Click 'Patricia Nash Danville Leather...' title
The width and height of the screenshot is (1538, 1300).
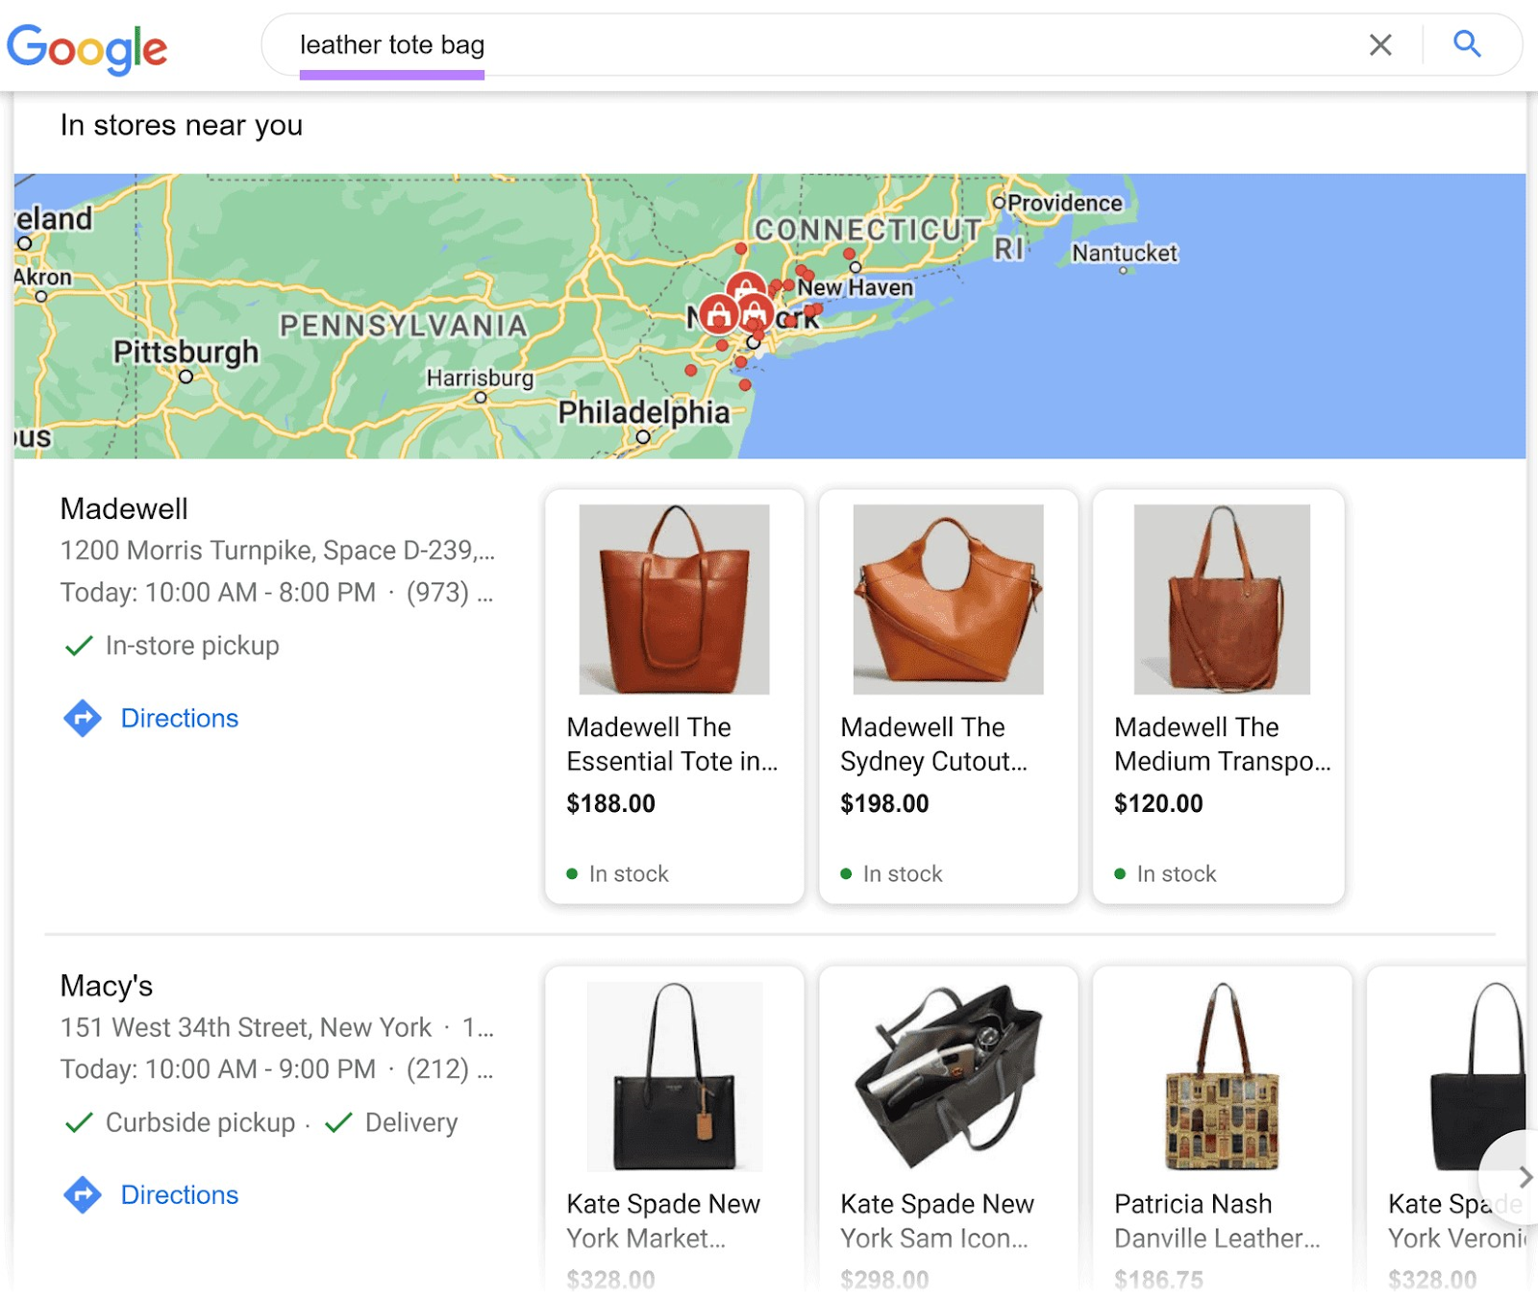point(1217,1221)
